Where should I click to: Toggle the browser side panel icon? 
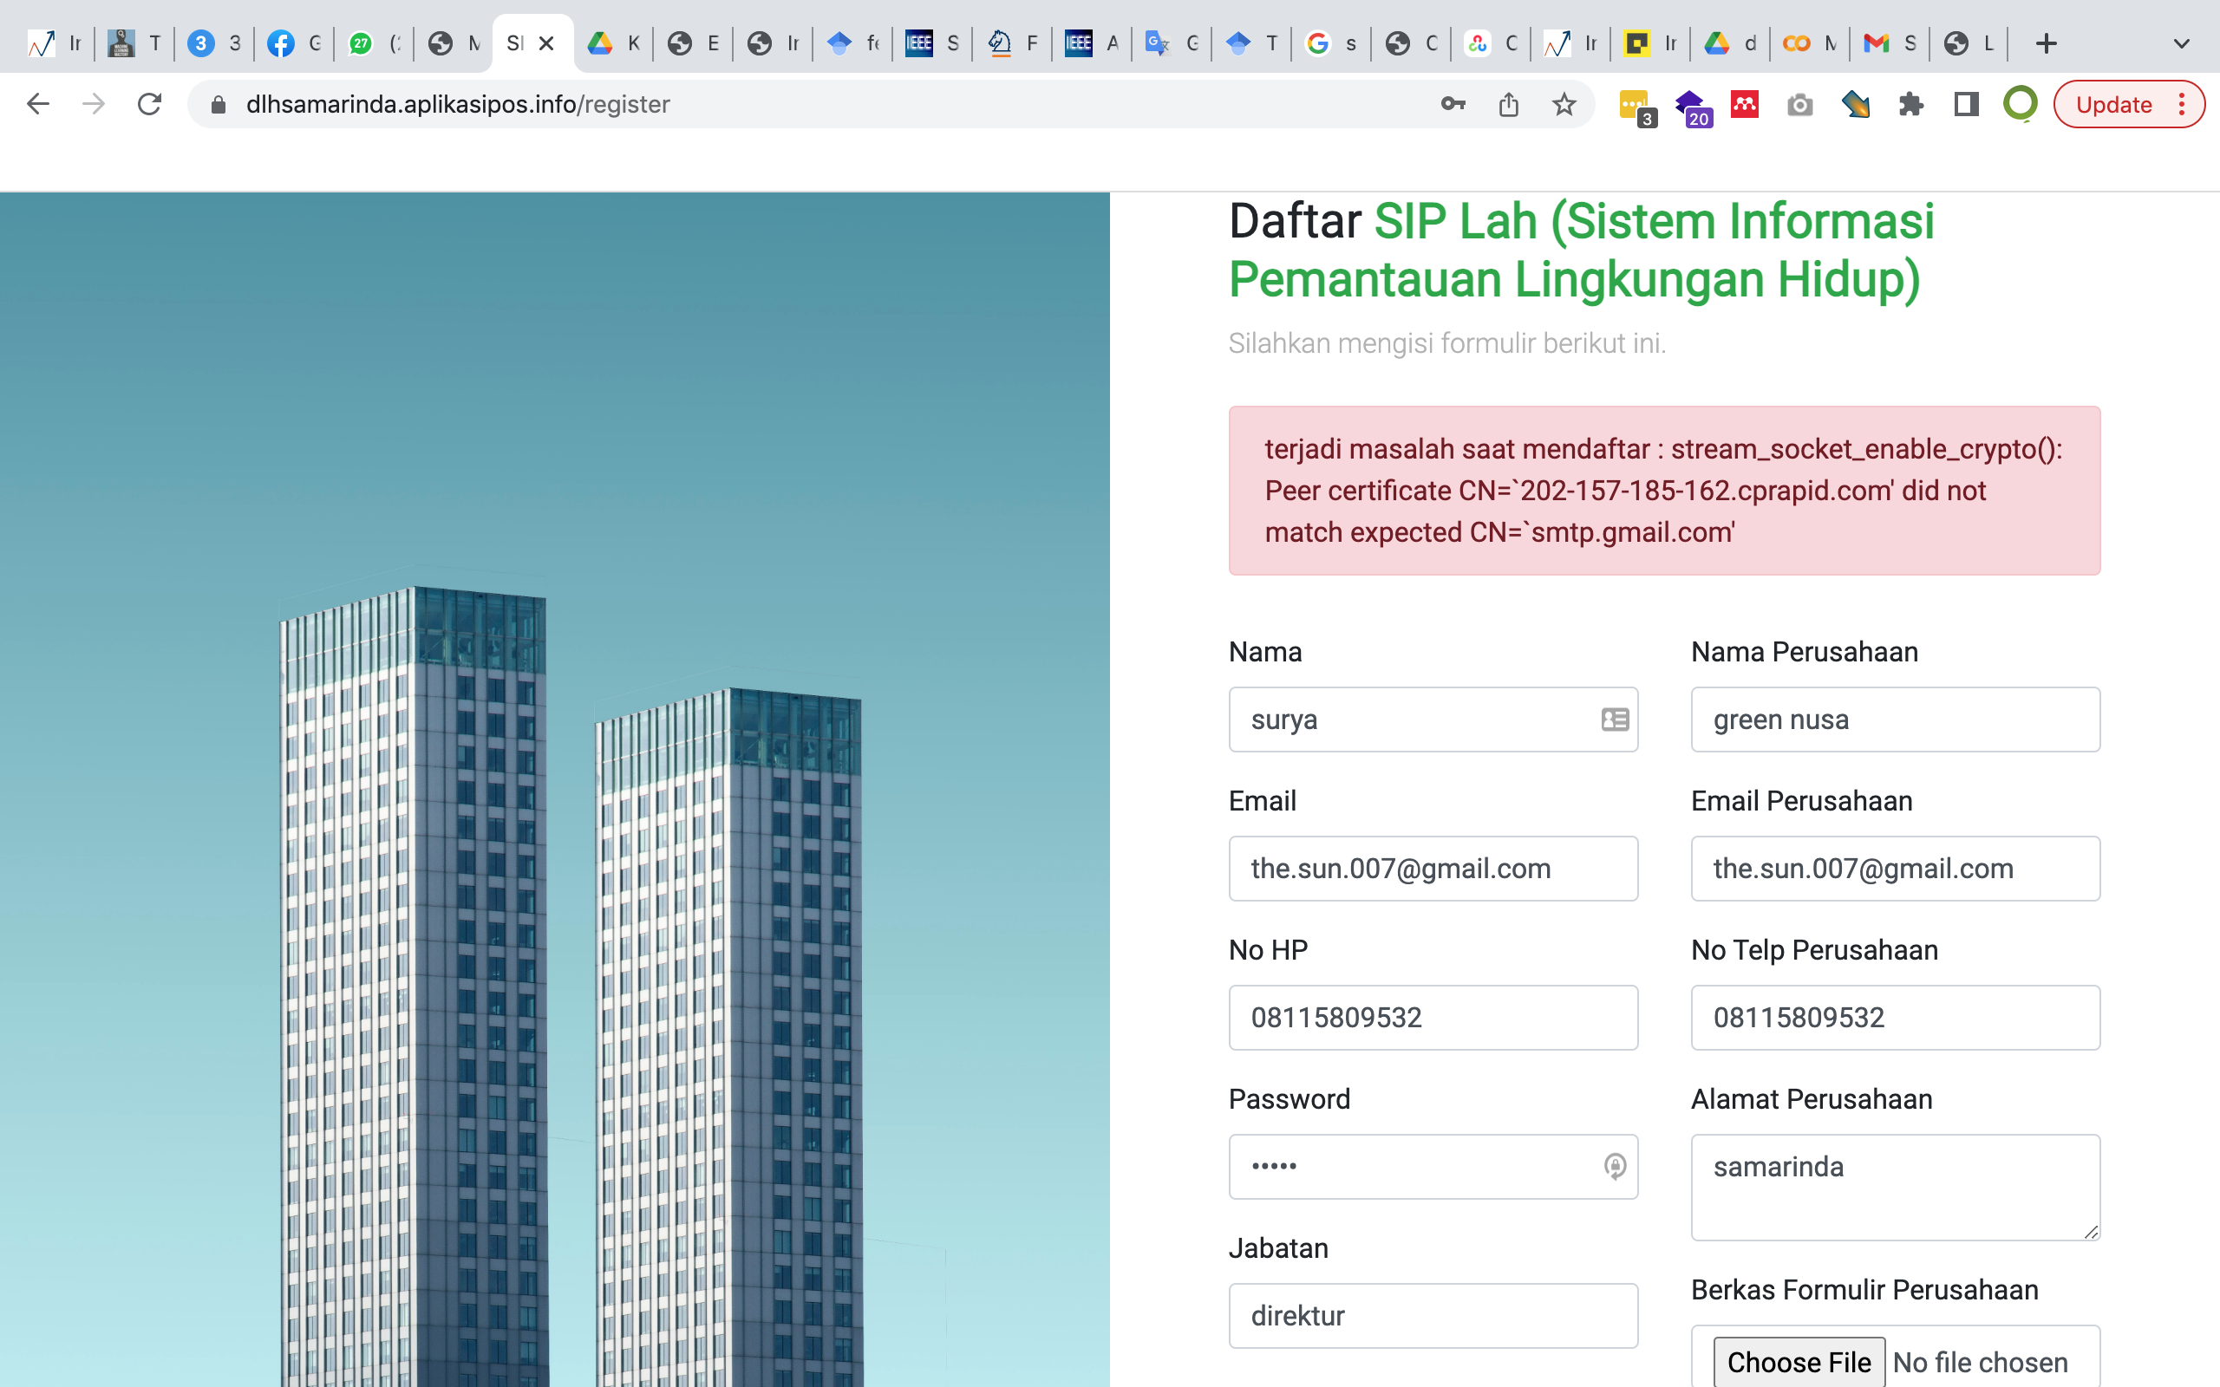pyautogui.click(x=1966, y=105)
